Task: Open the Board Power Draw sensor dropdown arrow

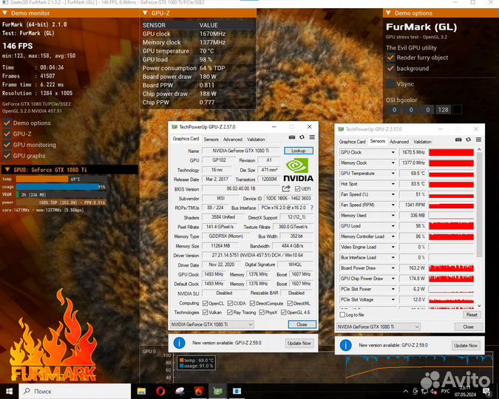Action: pos(393,268)
